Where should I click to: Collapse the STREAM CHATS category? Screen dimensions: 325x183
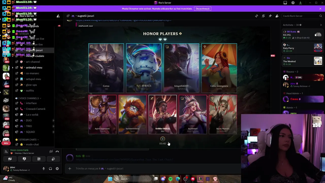(x=27, y=140)
